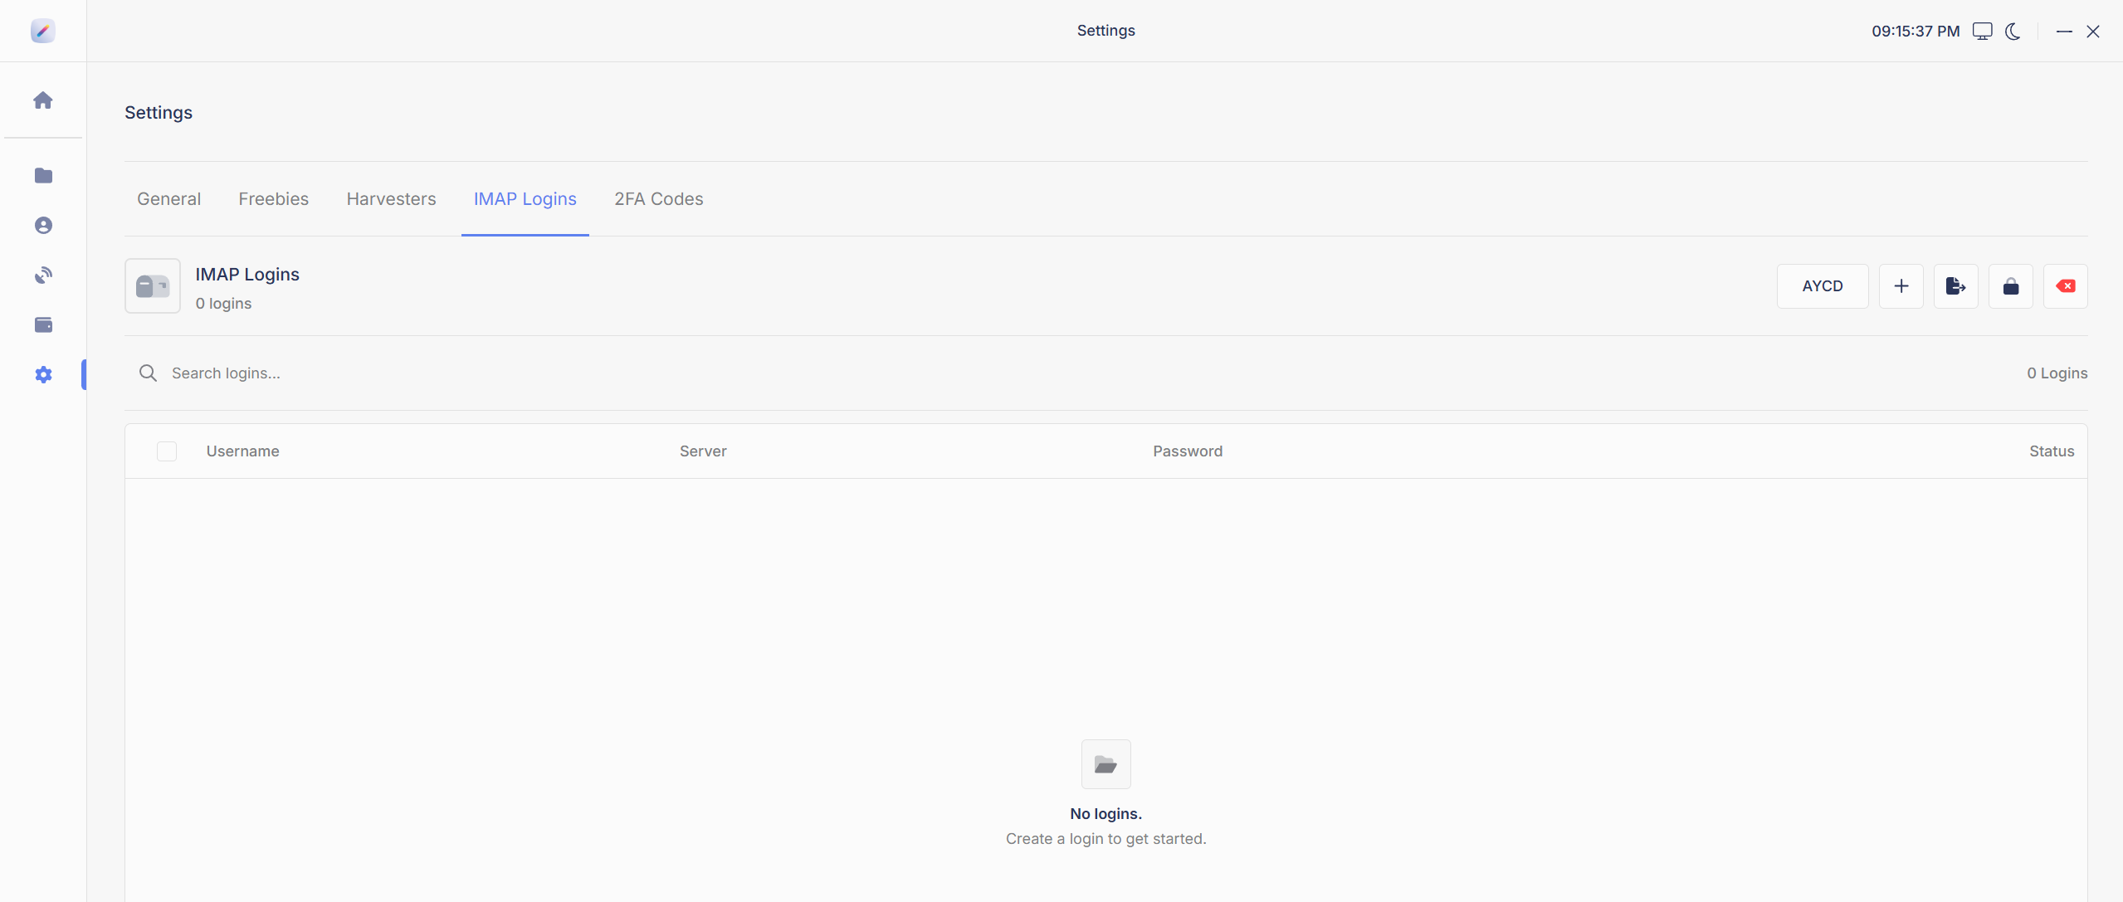Click the Status column header
The width and height of the screenshot is (2123, 902).
[x=2052, y=451]
